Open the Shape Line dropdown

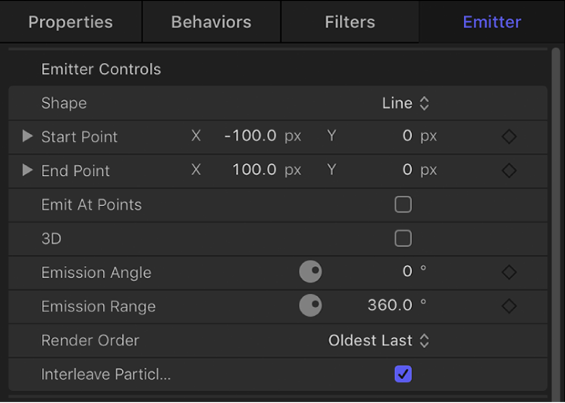[x=406, y=103]
